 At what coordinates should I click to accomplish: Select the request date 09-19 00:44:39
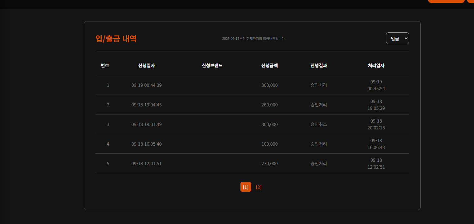point(147,85)
